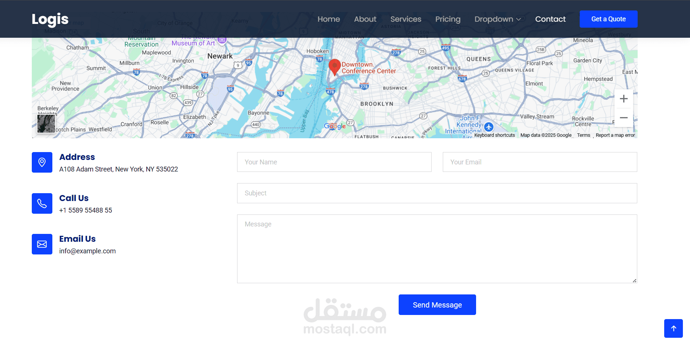The width and height of the screenshot is (690, 343).
Task: Click the scroll-to-top arrow button
Action: (674, 328)
